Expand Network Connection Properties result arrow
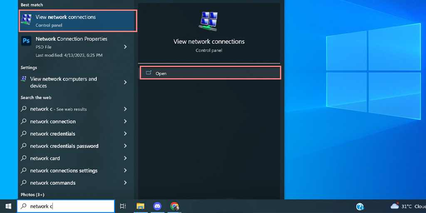The height and width of the screenshot is (213, 426). 125,47
